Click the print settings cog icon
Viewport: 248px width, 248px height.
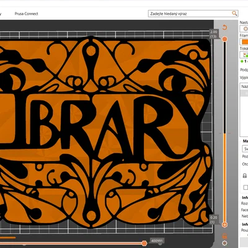click(x=246, y=29)
